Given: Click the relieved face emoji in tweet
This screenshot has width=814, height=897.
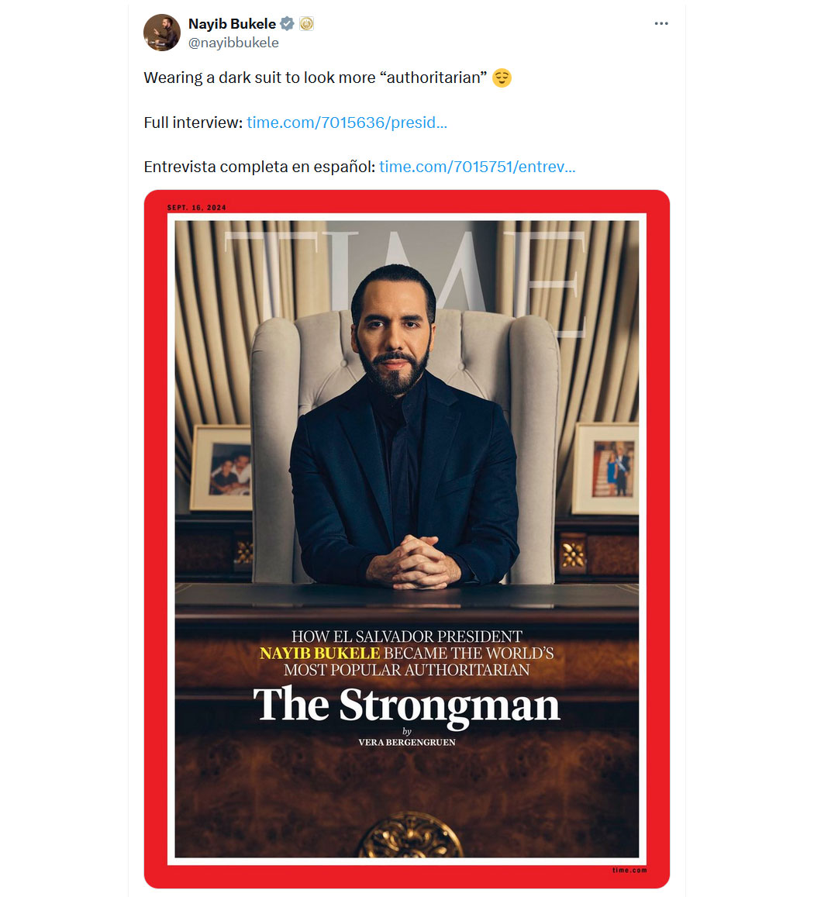Looking at the screenshot, I should coord(502,78).
